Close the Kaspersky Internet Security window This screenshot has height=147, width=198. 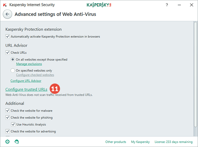pyautogui.click(x=191, y=5)
